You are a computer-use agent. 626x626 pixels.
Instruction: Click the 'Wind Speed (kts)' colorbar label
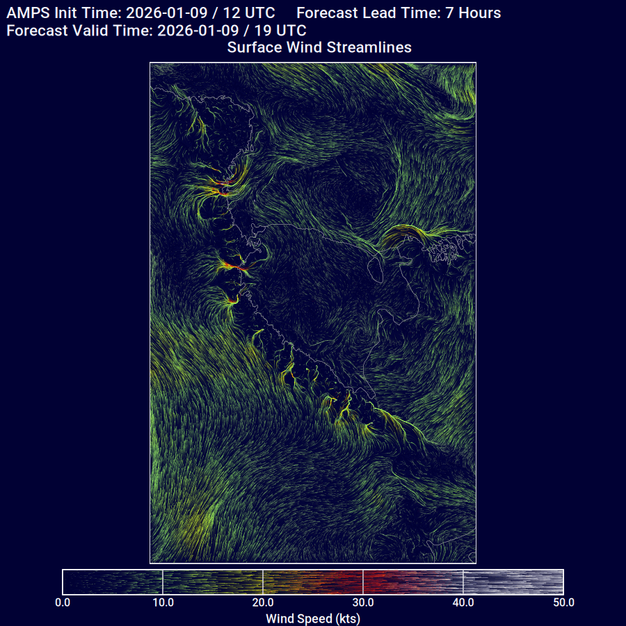click(313, 618)
